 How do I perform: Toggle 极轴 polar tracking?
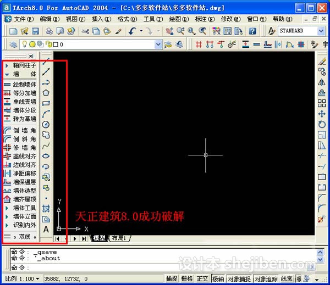[x=218, y=279]
